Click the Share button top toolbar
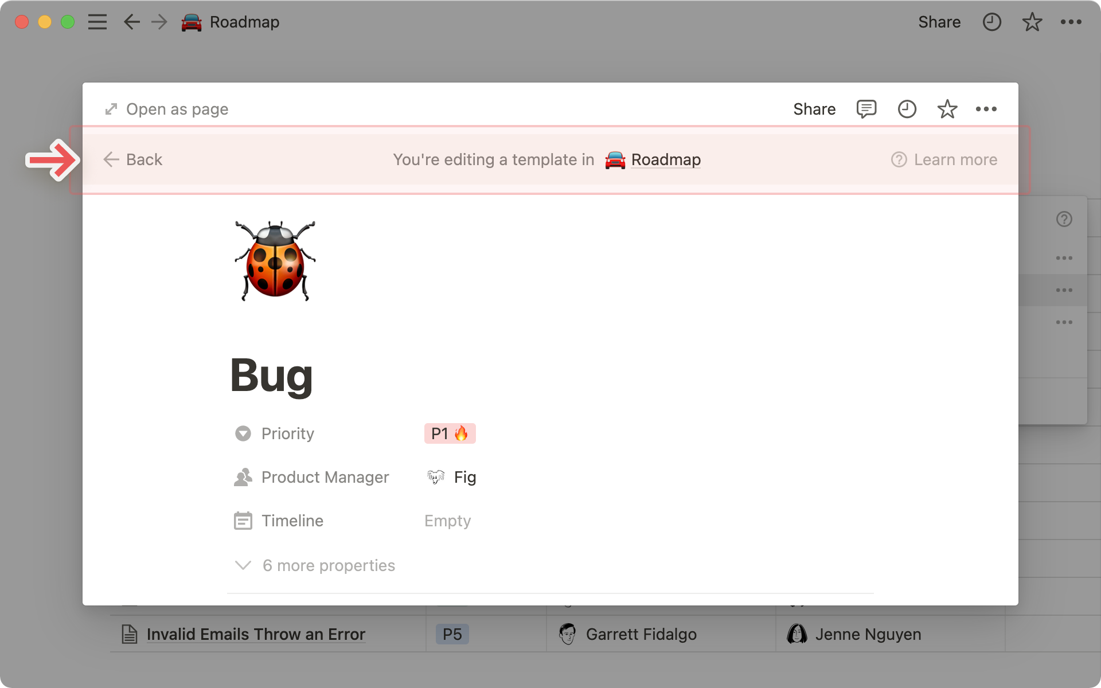1101x688 pixels. [940, 21]
